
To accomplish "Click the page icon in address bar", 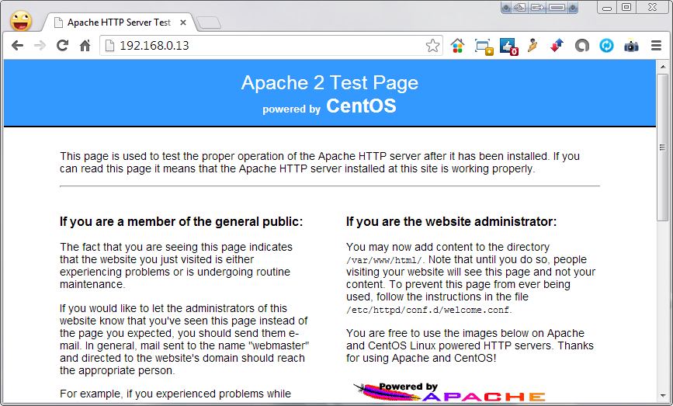I will (x=110, y=46).
